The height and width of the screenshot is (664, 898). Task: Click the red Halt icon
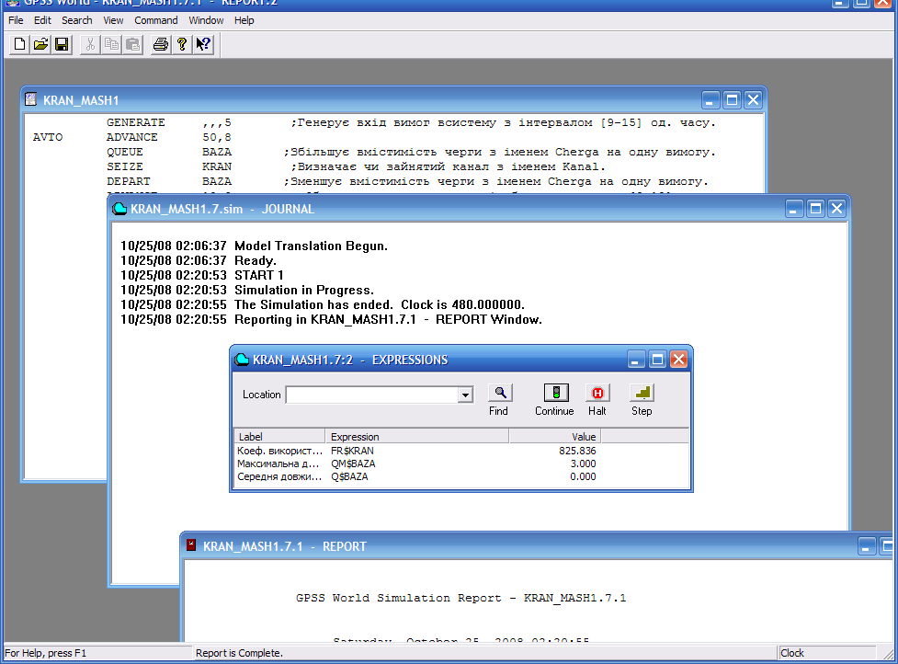pos(597,393)
